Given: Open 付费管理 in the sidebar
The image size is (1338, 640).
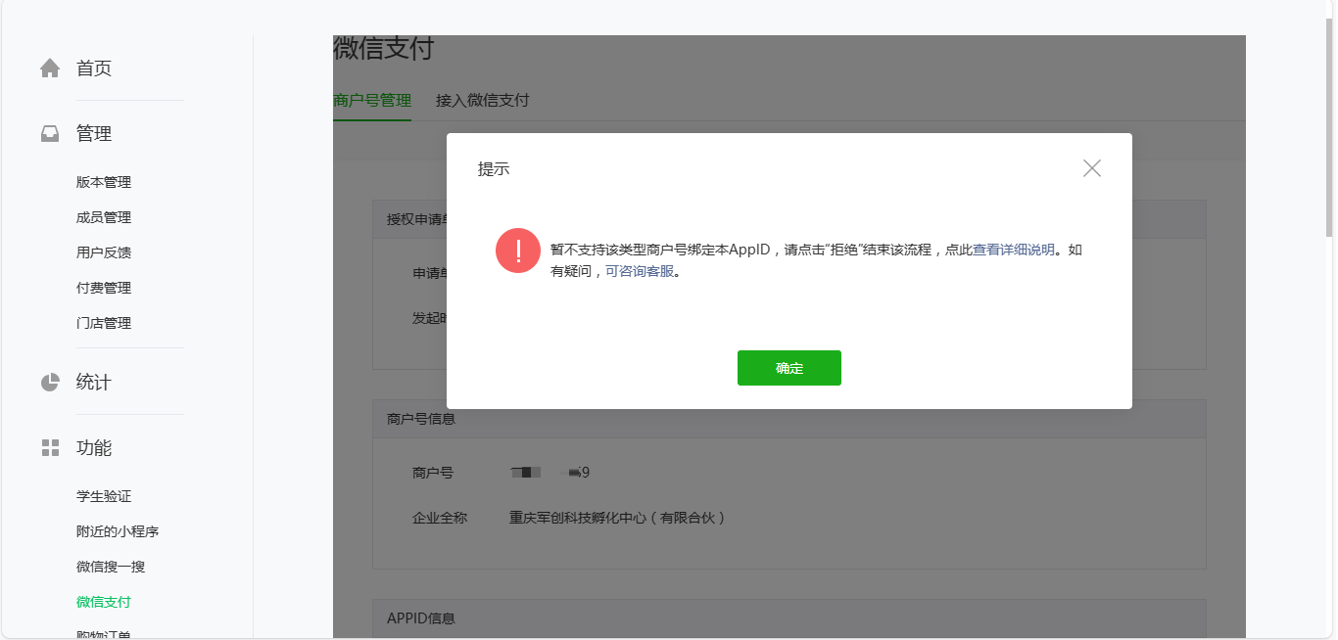Looking at the screenshot, I should click(x=104, y=288).
